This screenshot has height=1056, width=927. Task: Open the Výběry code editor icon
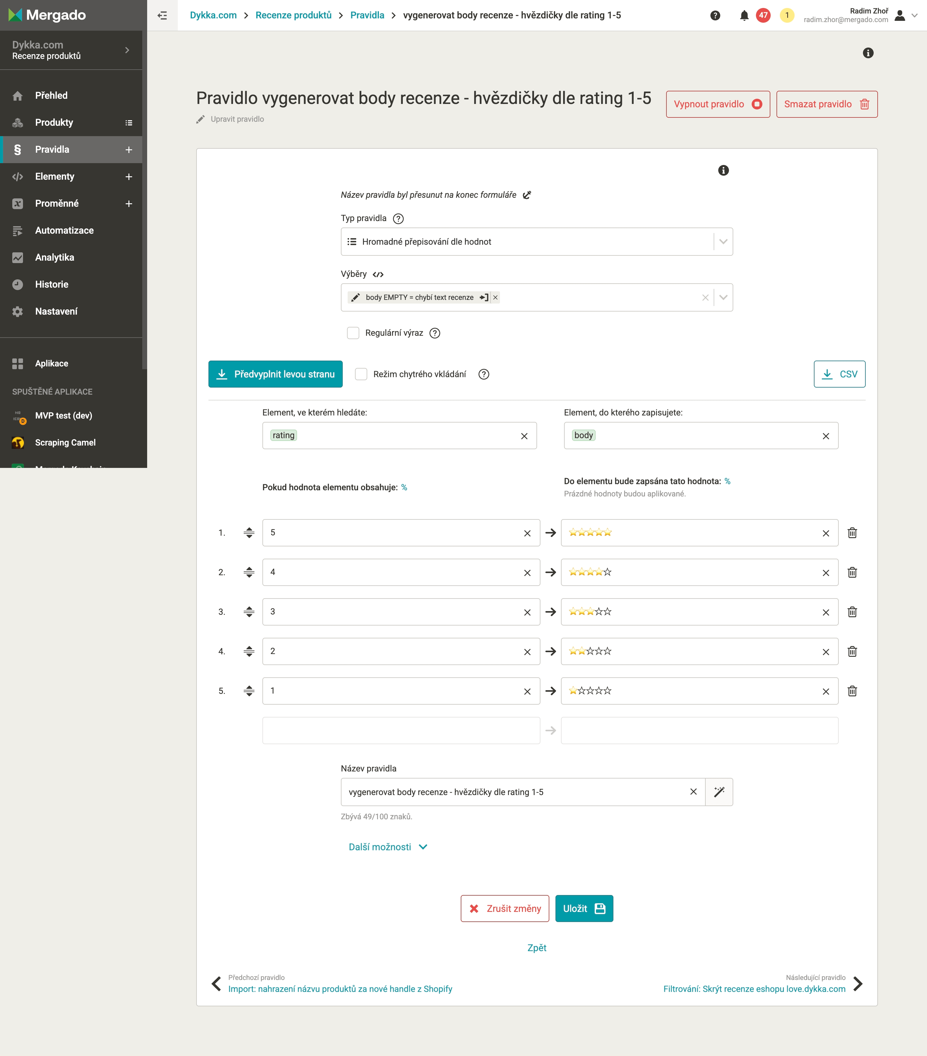(378, 274)
